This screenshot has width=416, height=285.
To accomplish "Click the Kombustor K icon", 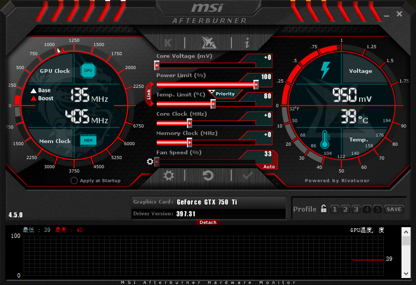I will (168, 43).
